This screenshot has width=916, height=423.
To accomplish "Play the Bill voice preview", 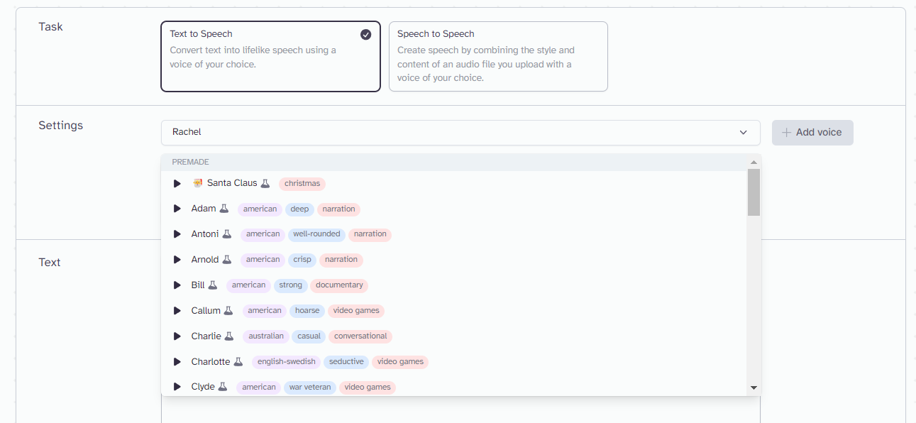I will [177, 285].
